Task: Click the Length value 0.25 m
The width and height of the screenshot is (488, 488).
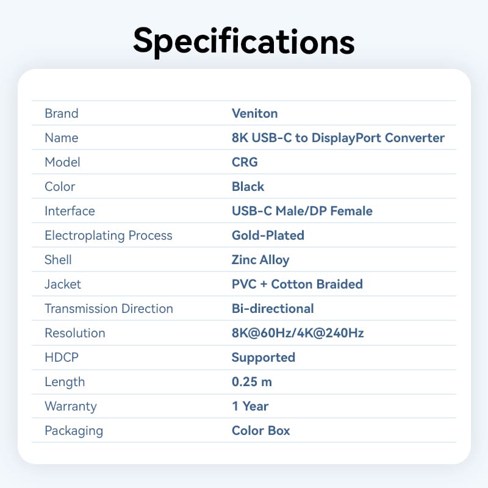Action: coord(252,382)
